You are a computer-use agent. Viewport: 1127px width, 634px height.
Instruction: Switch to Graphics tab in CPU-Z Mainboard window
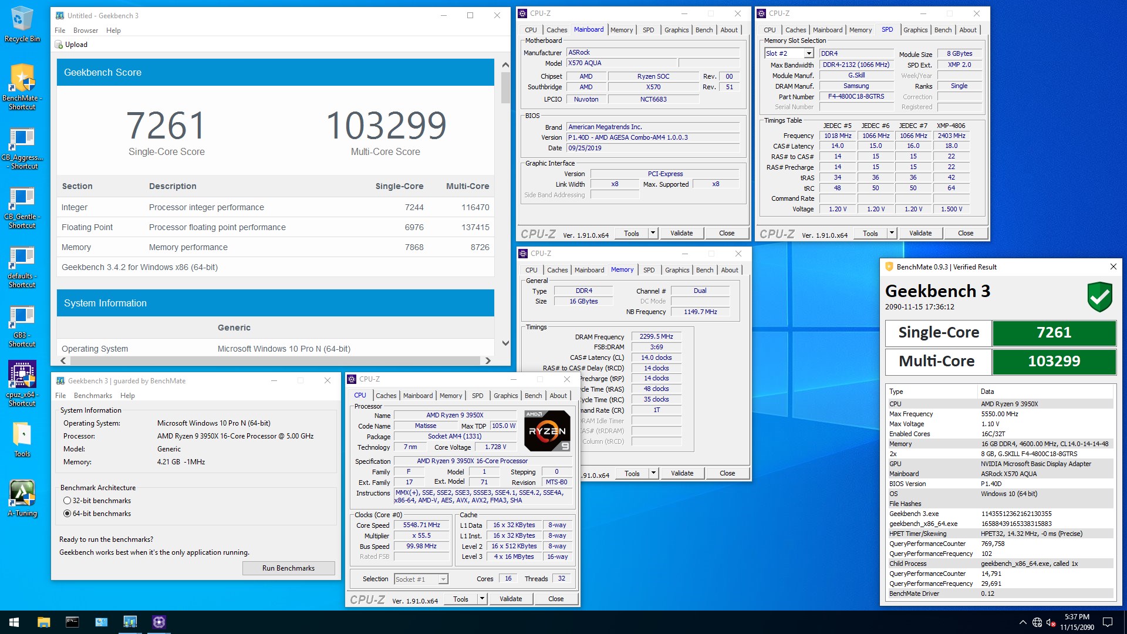676,30
